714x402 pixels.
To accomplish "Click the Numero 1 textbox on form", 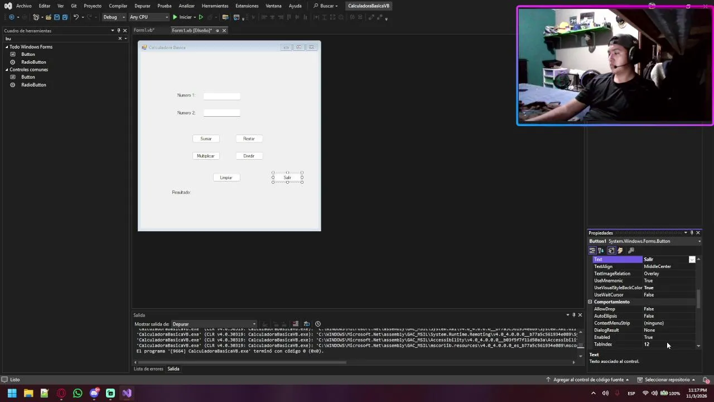I will (221, 96).
